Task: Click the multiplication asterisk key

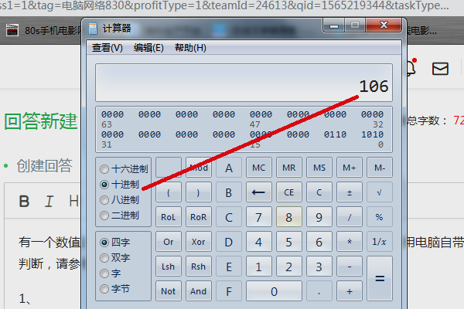Action: pyautogui.click(x=350, y=242)
